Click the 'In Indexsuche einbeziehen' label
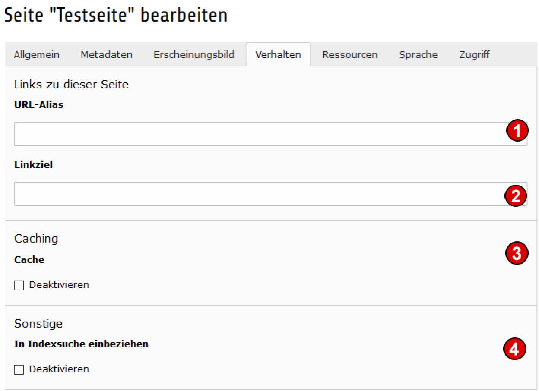The width and height of the screenshot is (539, 391). click(x=81, y=344)
